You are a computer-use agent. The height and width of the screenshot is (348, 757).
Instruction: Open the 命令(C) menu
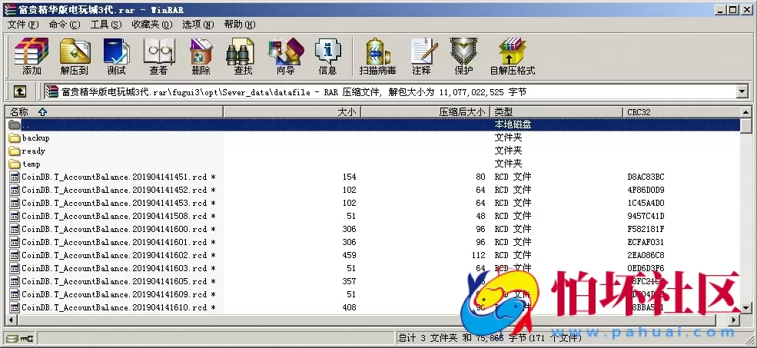click(65, 24)
